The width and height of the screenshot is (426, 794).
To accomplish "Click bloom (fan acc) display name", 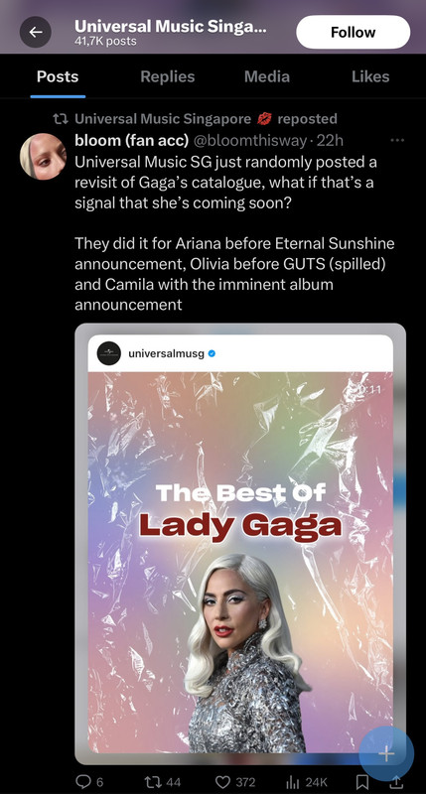I will (x=132, y=140).
